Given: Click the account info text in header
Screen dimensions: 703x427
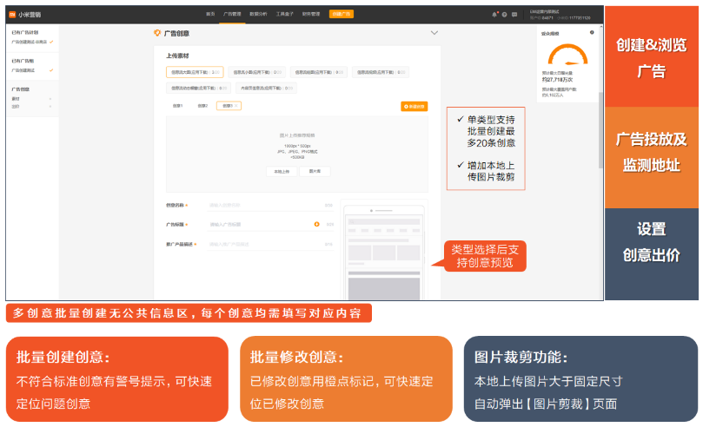Looking at the screenshot, I should point(560,15).
